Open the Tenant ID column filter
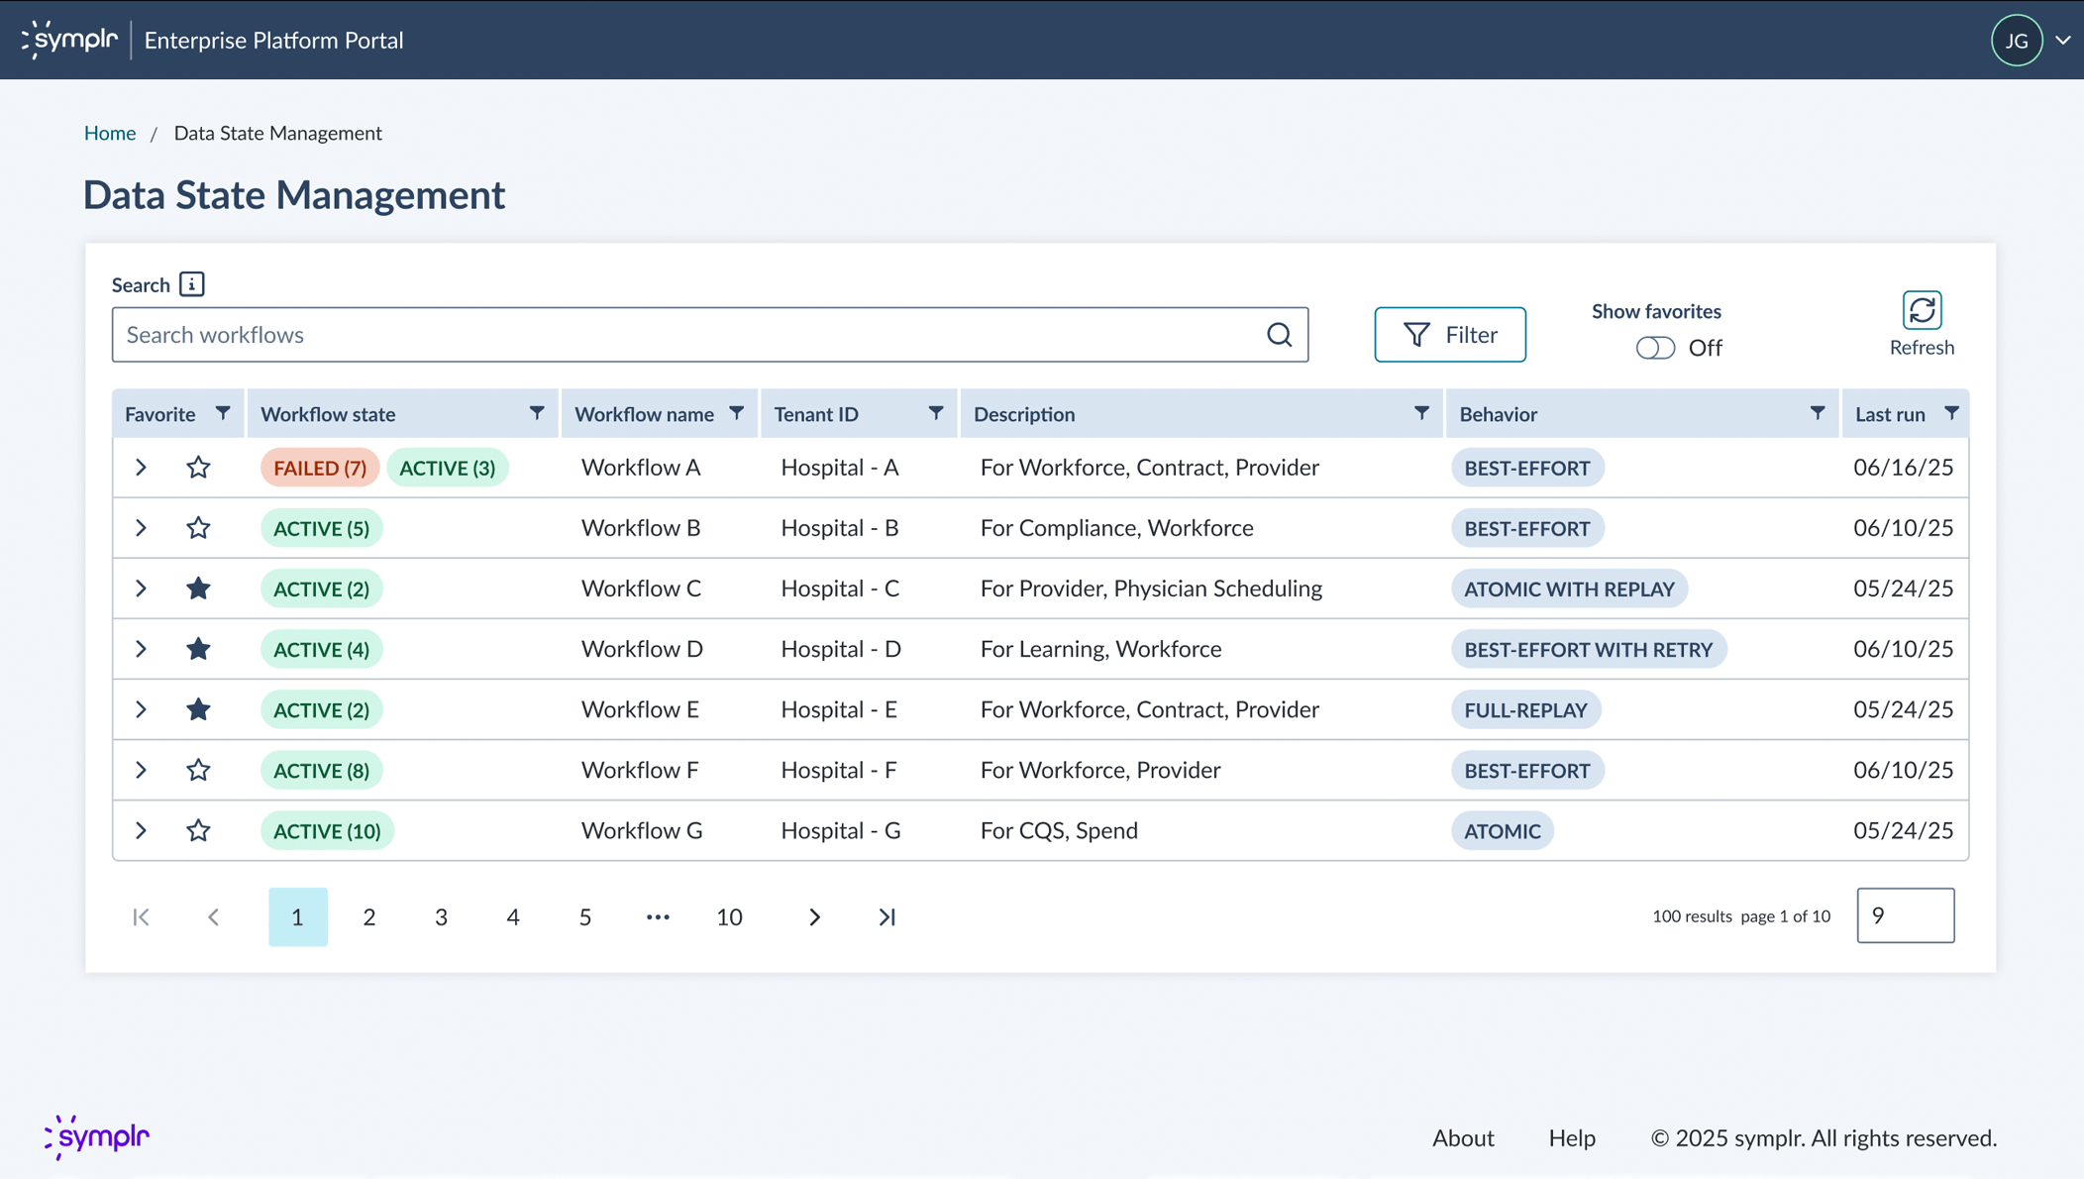The width and height of the screenshot is (2084, 1179). (934, 413)
